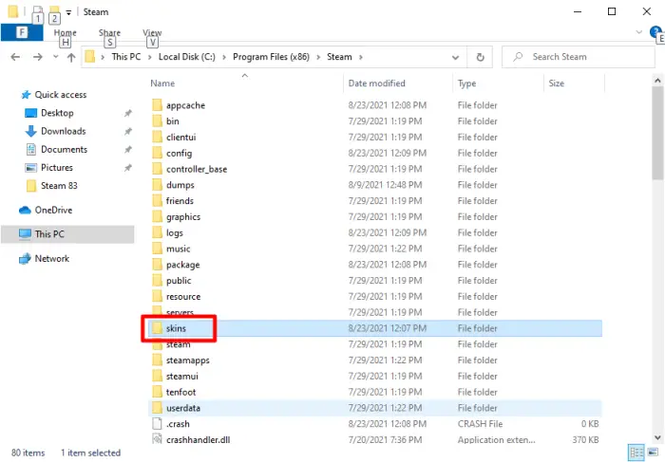Image resolution: width=665 pixels, height=462 pixels.
Task: Click the graphics folder icon
Action: pyautogui.click(x=158, y=217)
